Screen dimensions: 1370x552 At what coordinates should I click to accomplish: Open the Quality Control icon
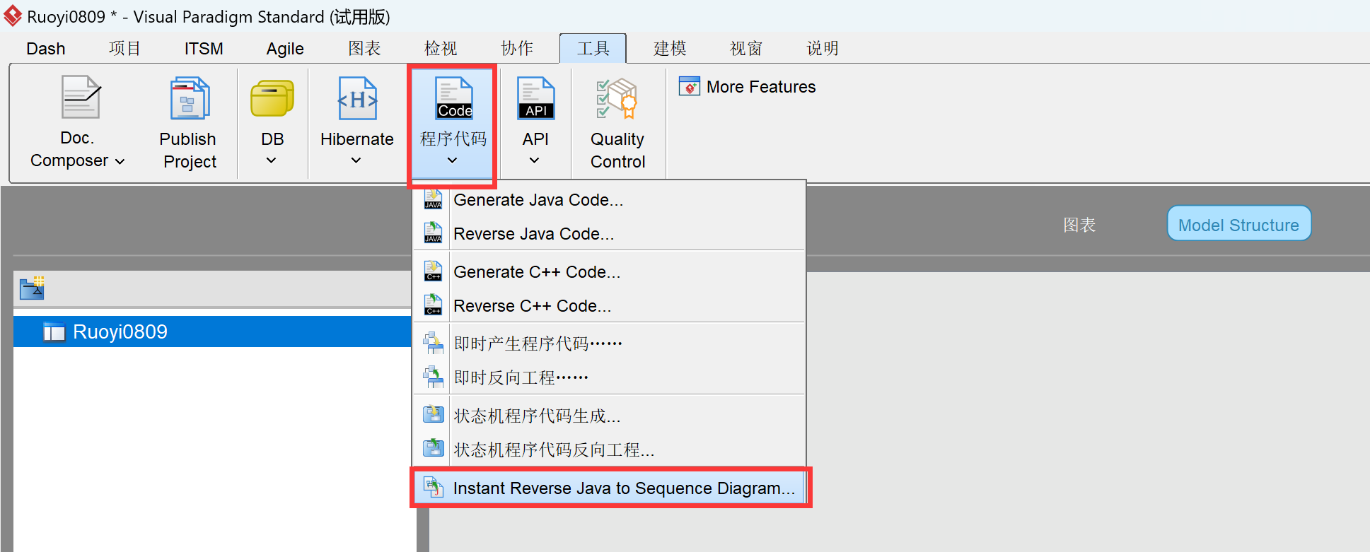coord(617,98)
